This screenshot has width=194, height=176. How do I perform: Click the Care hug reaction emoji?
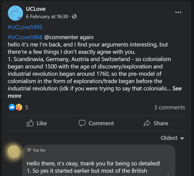[x=19, y=107]
